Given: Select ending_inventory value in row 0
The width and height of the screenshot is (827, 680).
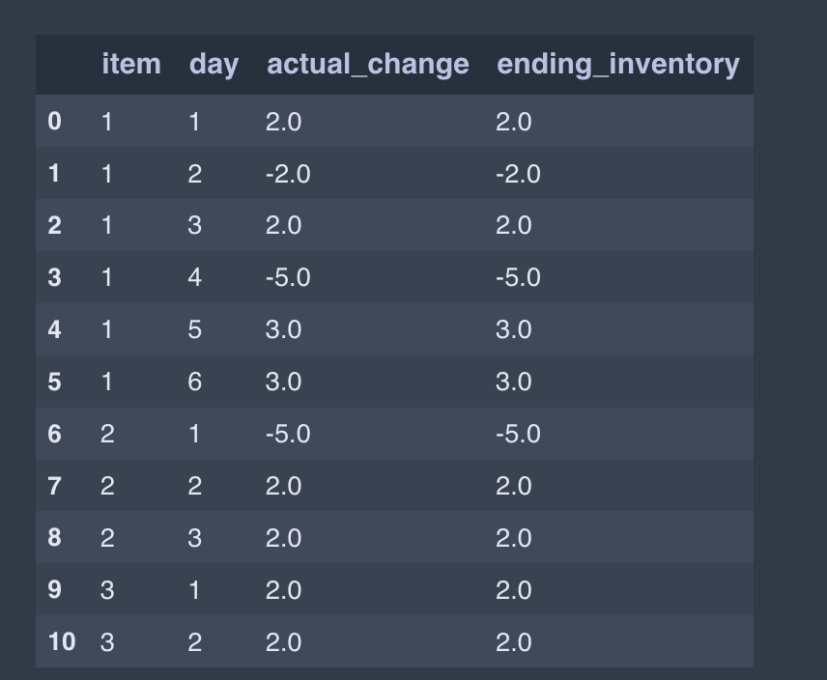Looking at the screenshot, I should click(x=513, y=122).
